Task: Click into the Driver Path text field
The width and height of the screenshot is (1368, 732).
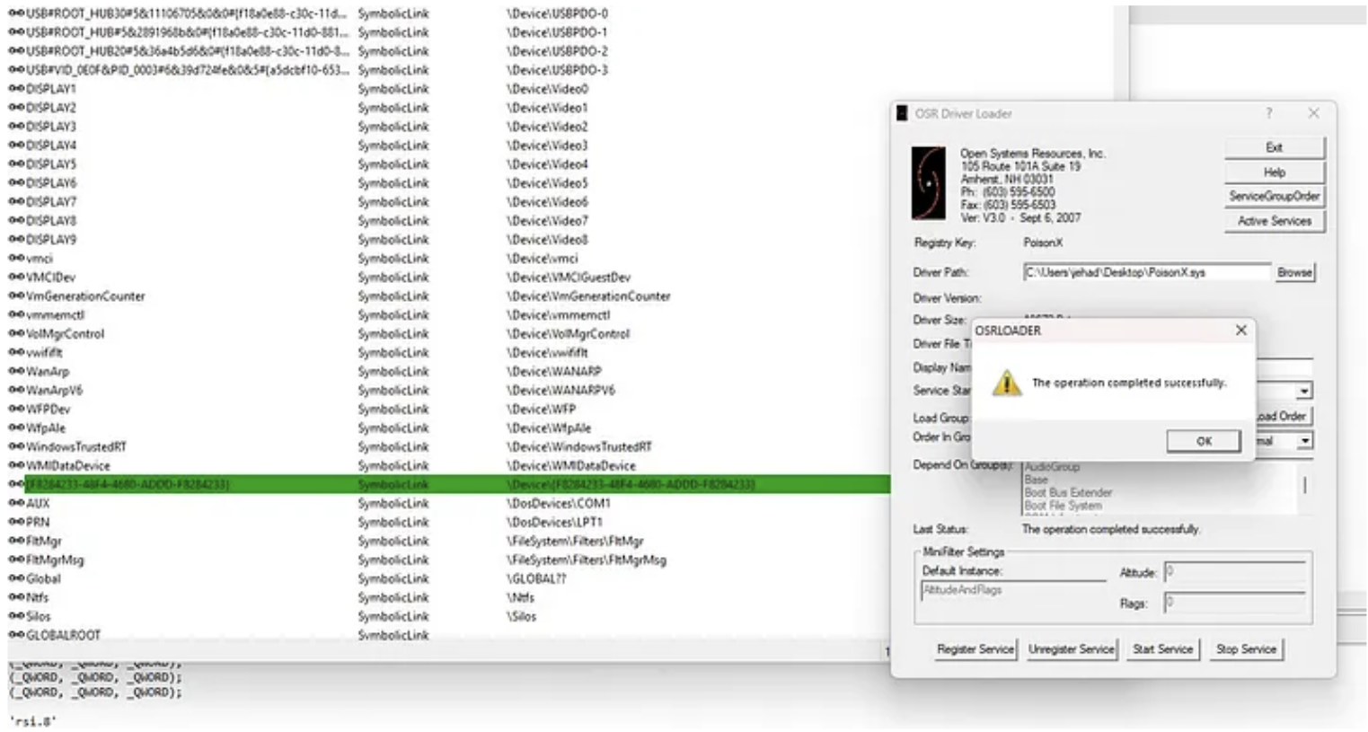Action: 1146,272
